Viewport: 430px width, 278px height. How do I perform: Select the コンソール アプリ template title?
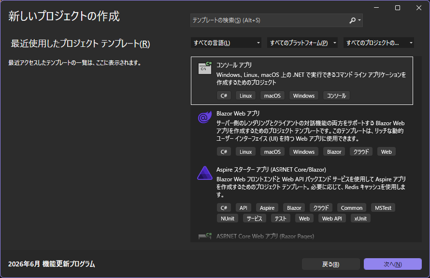pyautogui.click(x=234, y=65)
